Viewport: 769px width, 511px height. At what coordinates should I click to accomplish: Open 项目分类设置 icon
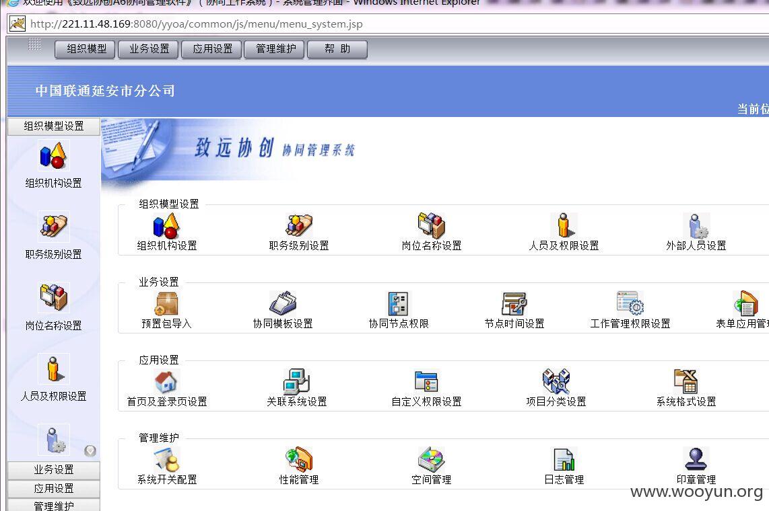pyautogui.click(x=556, y=381)
